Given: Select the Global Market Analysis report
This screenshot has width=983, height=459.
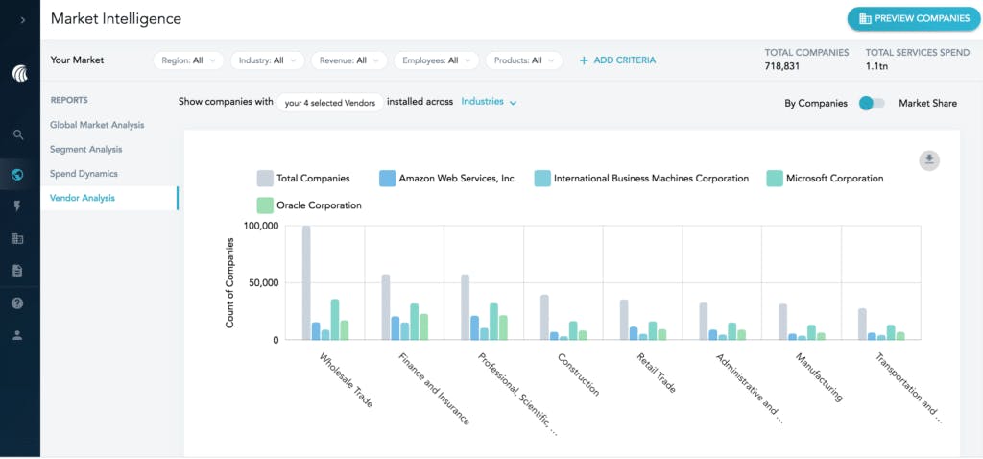Looking at the screenshot, I should coord(97,125).
